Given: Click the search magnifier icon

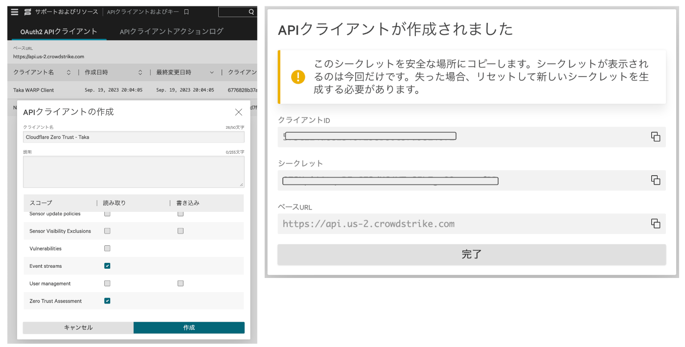Looking at the screenshot, I should [x=251, y=12].
